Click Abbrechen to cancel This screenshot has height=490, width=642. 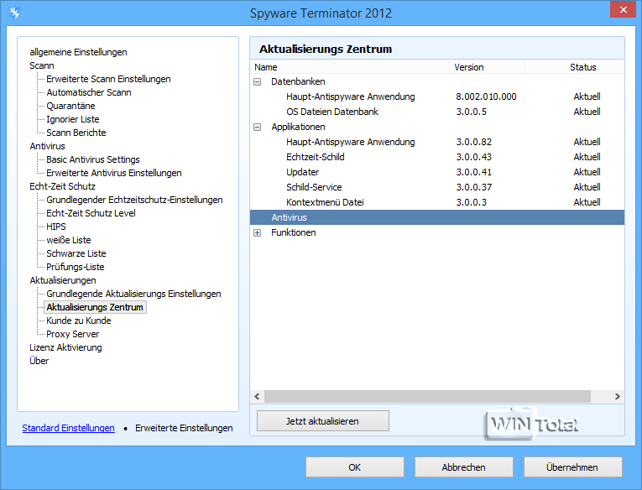[x=463, y=467]
